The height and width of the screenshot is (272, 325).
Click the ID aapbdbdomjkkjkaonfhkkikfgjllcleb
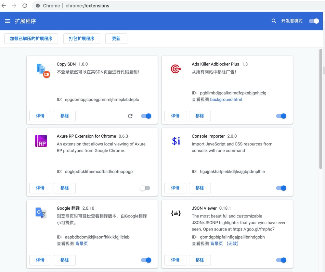click(97, 237)
